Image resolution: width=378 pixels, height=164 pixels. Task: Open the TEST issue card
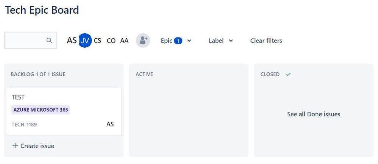point(64,111)
